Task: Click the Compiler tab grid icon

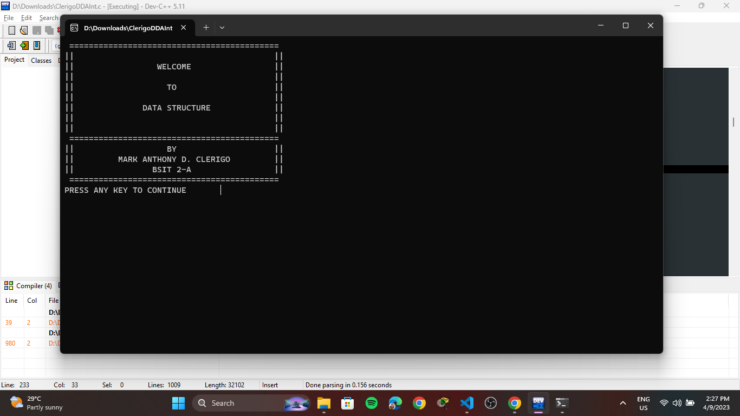Action: click(9, 285)
